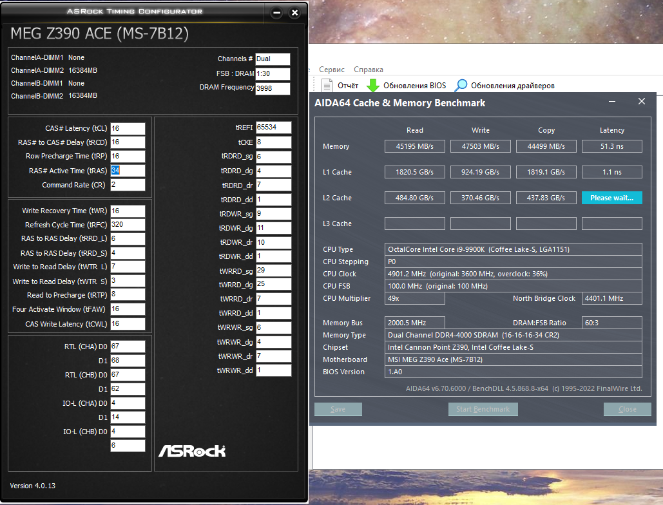Click the tRDWR_sg value field

coord(273,214)
